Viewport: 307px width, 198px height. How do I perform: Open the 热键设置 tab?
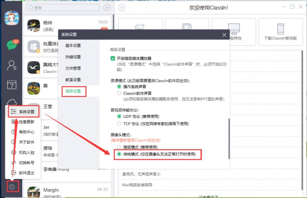coord(73,57)
